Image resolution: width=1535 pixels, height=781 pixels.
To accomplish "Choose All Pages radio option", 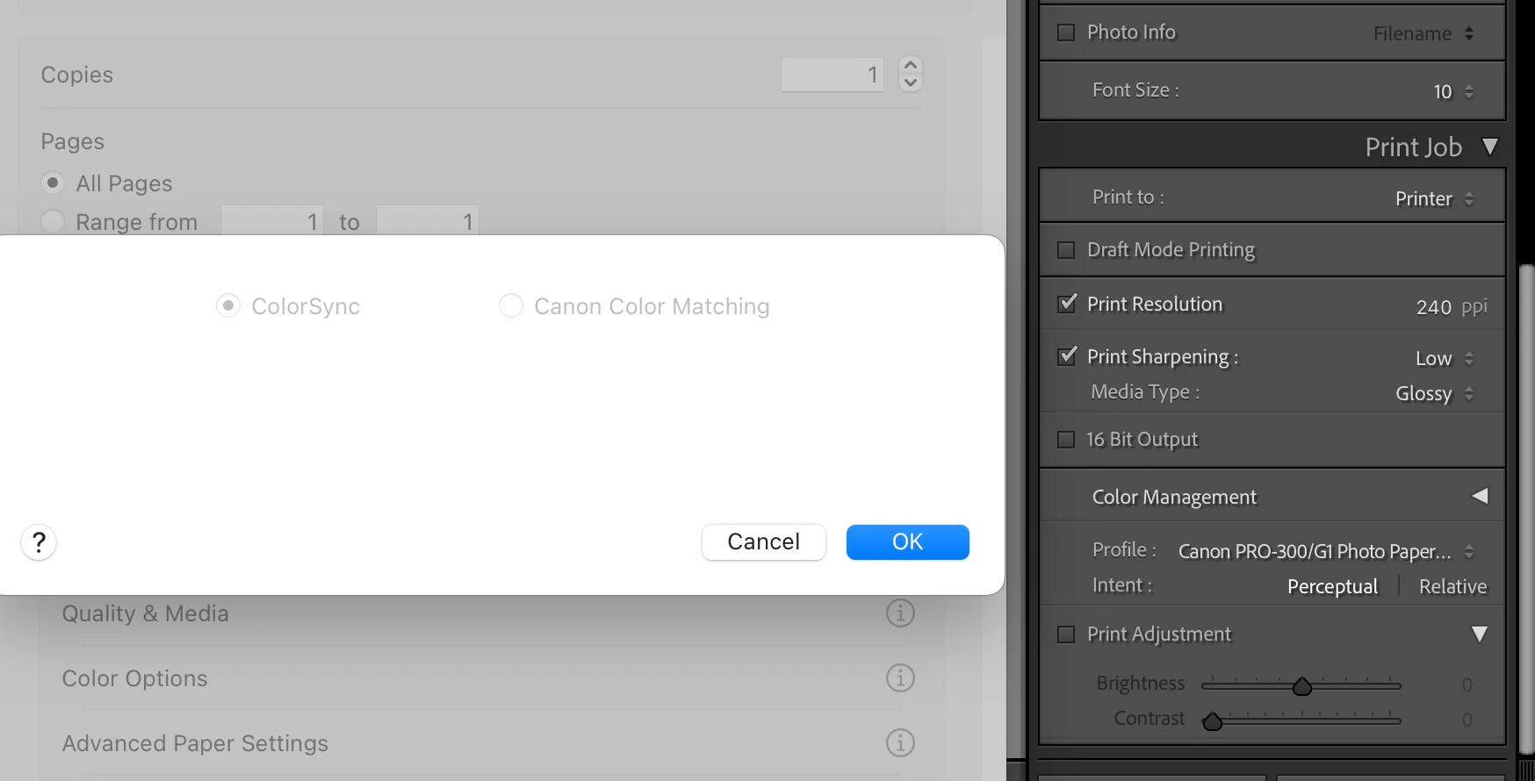I will pos(53,183).
